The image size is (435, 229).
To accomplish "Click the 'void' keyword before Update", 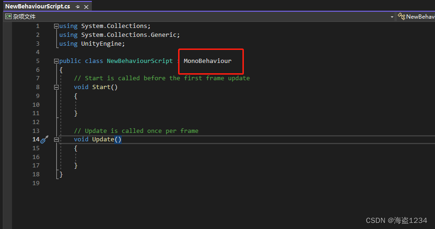I will (81, 139).
